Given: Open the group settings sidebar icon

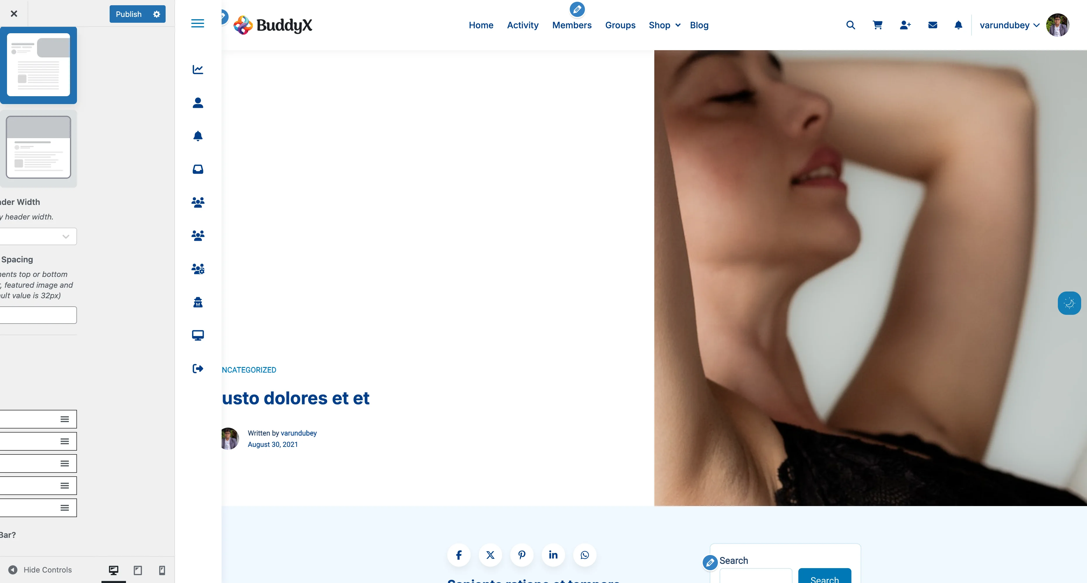Looking at the screenshot, I should (x=198, y=269).
